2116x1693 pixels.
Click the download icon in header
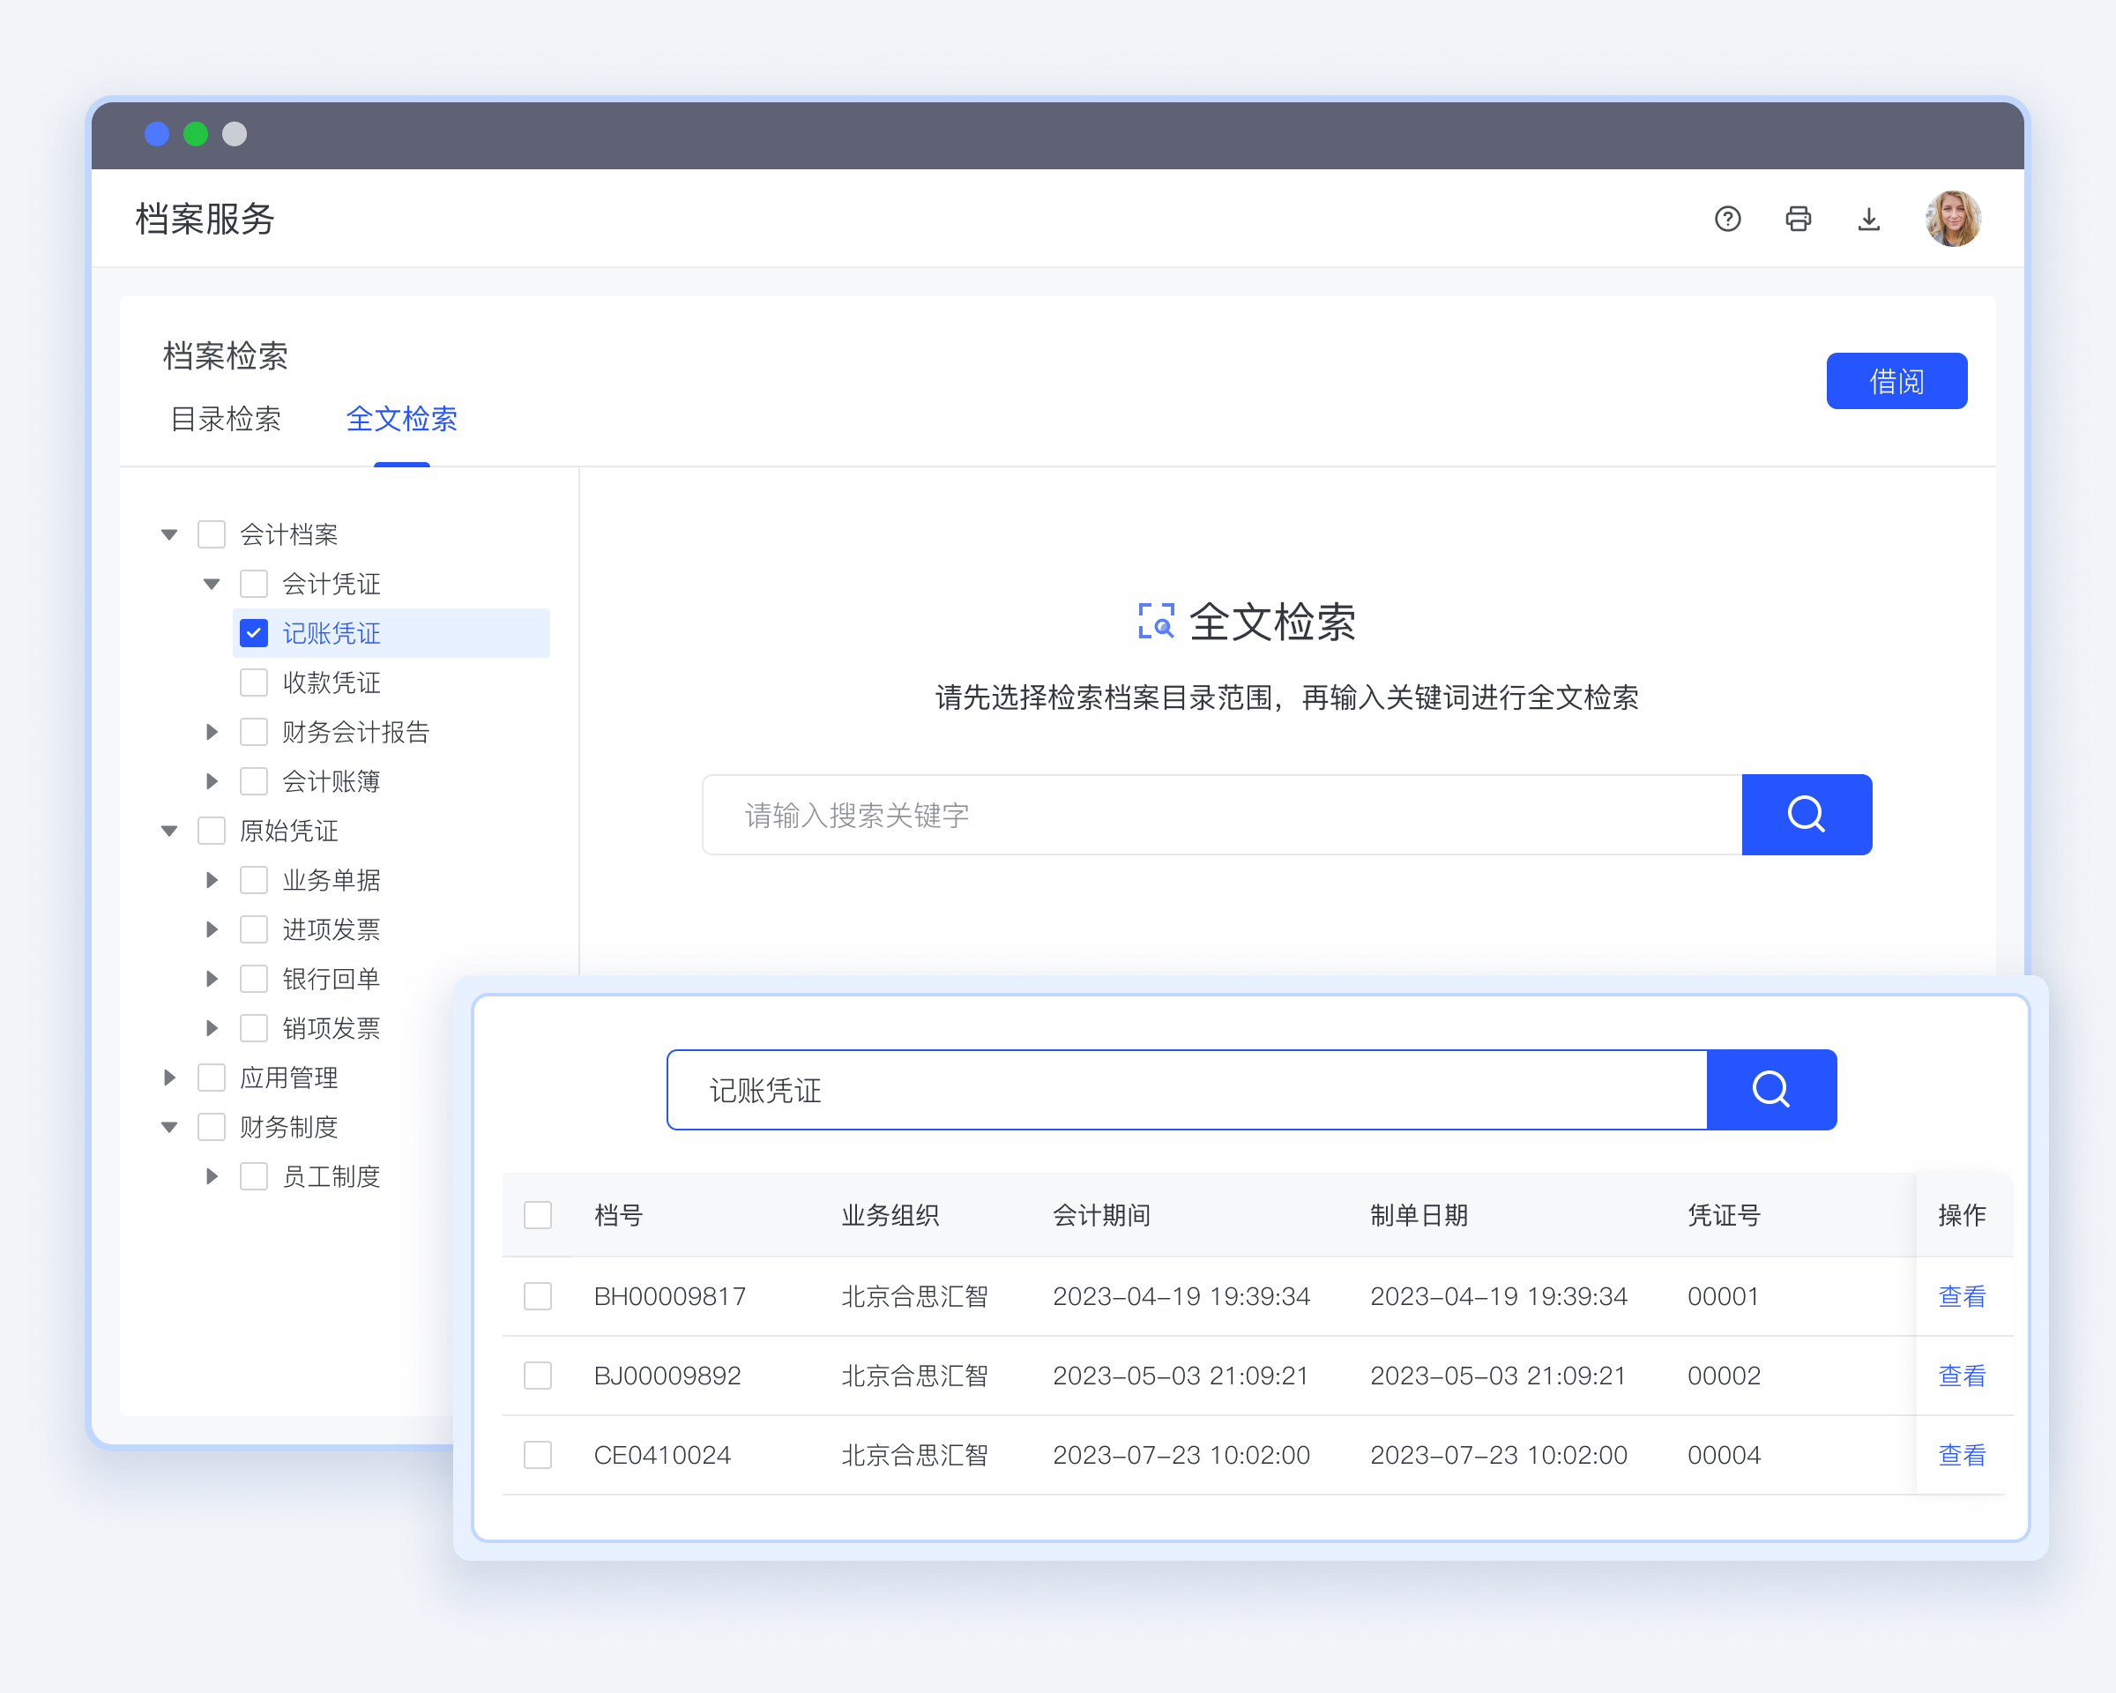pos(1868,219)
